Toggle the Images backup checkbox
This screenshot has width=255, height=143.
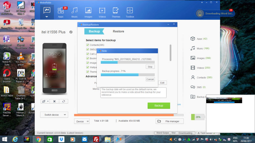click(x=87, y=63)
